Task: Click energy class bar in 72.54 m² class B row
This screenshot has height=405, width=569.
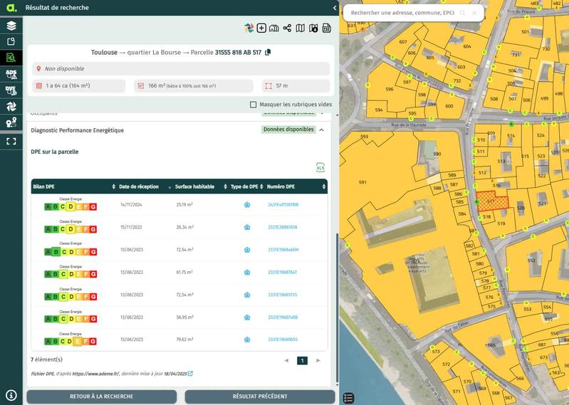Action: point(71,252)
